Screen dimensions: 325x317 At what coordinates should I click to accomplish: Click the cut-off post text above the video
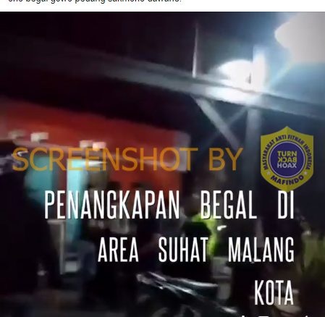[95, 1]
